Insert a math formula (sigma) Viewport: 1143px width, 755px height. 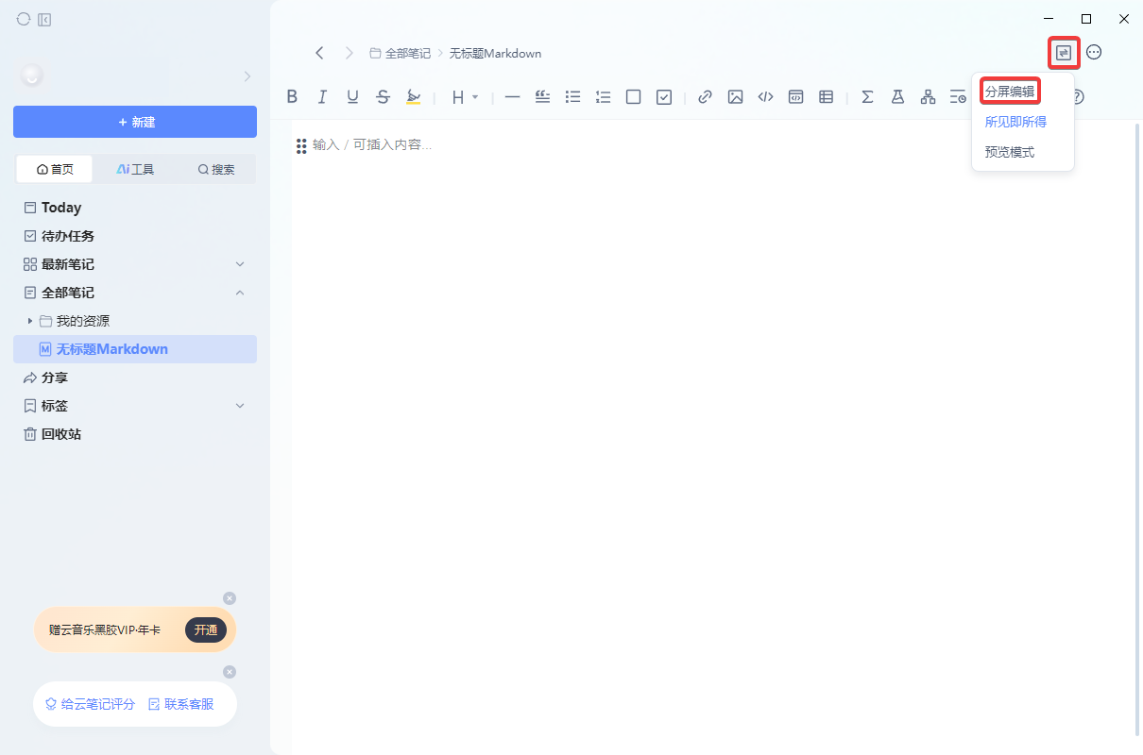pyautogui.click(x=867, y=96)
